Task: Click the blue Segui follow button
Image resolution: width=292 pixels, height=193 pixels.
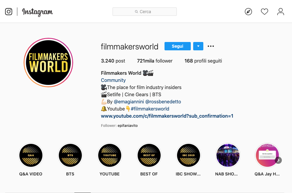Action: (177, 46)
